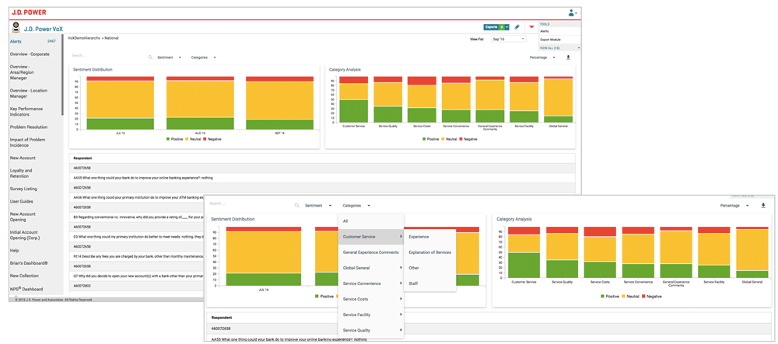Screen dimensions: 778x344
Task: Expand the Exports button dropdown arrow
Action: pos(507,26)
